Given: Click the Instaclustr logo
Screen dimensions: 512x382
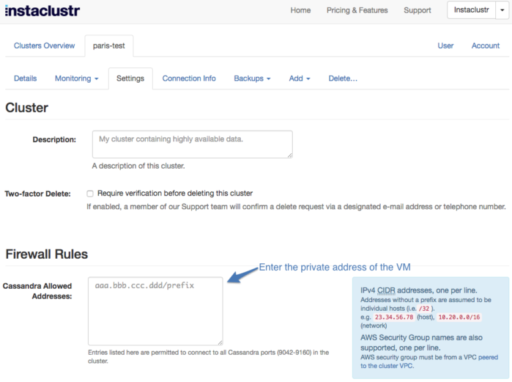Looking at the screenshot, I should coord(43,11).
